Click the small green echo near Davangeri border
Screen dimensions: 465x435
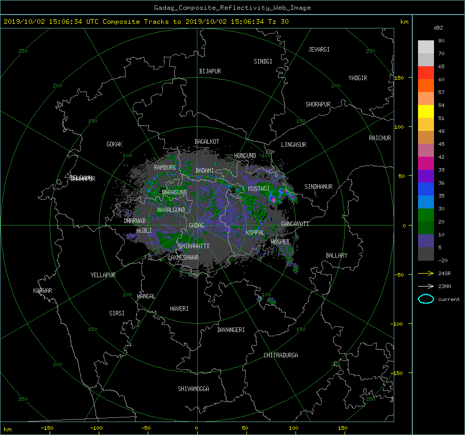[271, 302]
